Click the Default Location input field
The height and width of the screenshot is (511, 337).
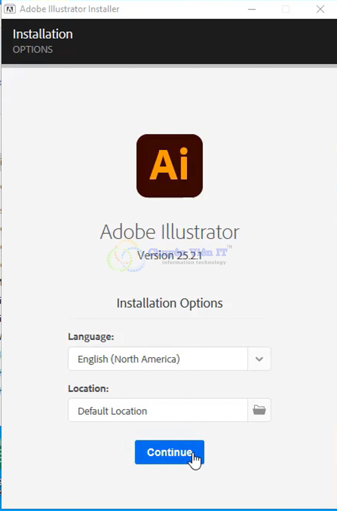click(x=153, y=410)
